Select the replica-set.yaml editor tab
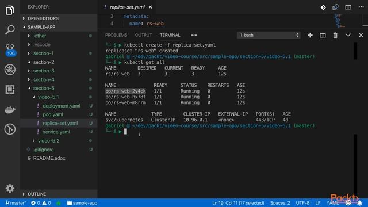Viewport: 368px width, 207px height. [x=127, y=7]
